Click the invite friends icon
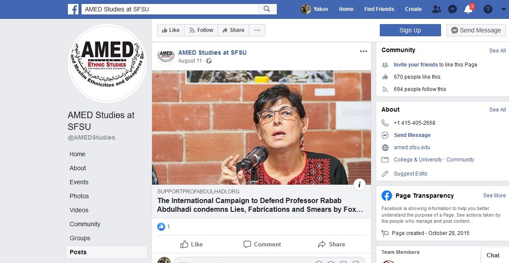 (385, 65)
